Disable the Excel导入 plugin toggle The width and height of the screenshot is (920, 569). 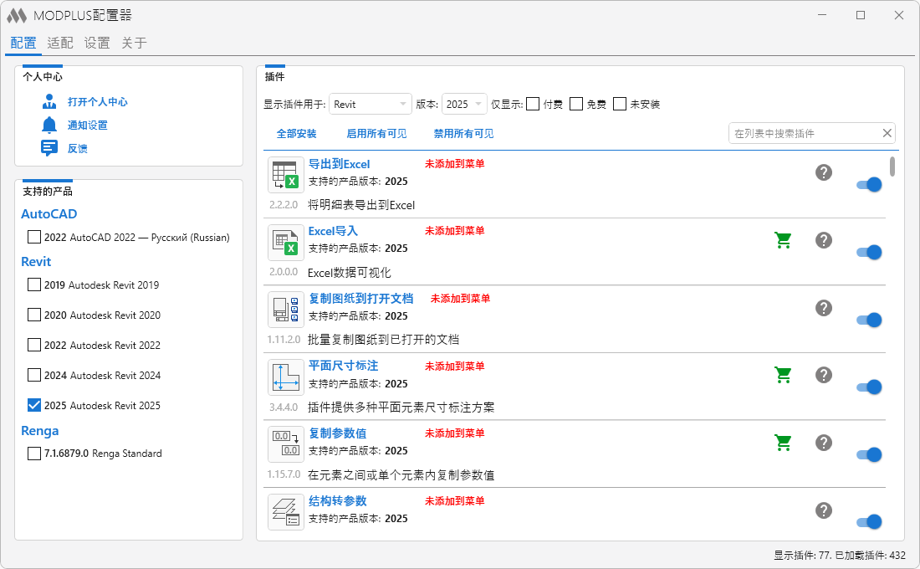pos(869,252)
